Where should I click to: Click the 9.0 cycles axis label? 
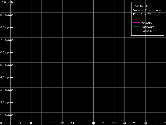click(7, 15)
